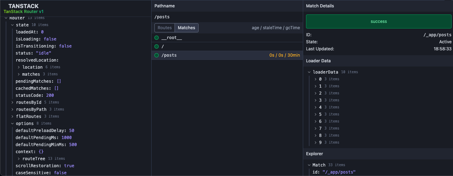Click the statusCode 200 value
This screenshot has width=453, height=176.
point(50,95)
